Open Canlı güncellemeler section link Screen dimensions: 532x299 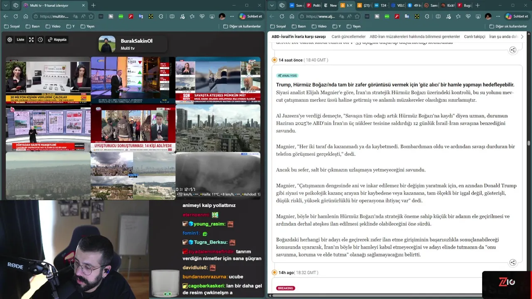[348, 37]
